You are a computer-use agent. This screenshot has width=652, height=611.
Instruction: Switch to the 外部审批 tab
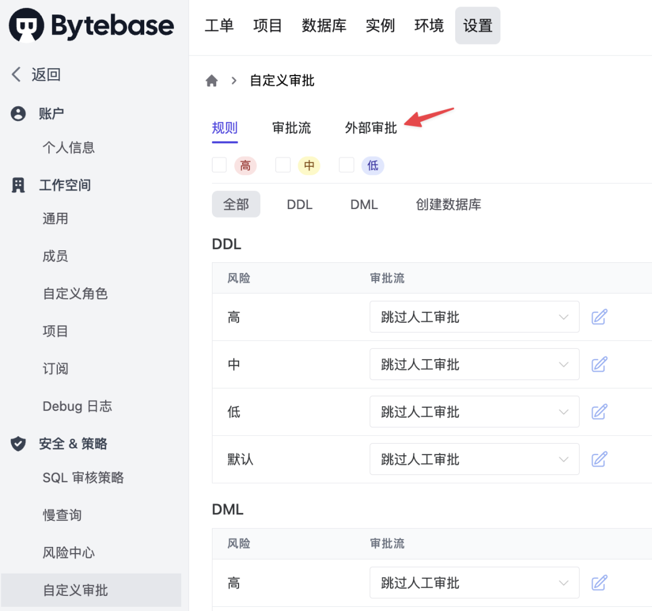371,128
